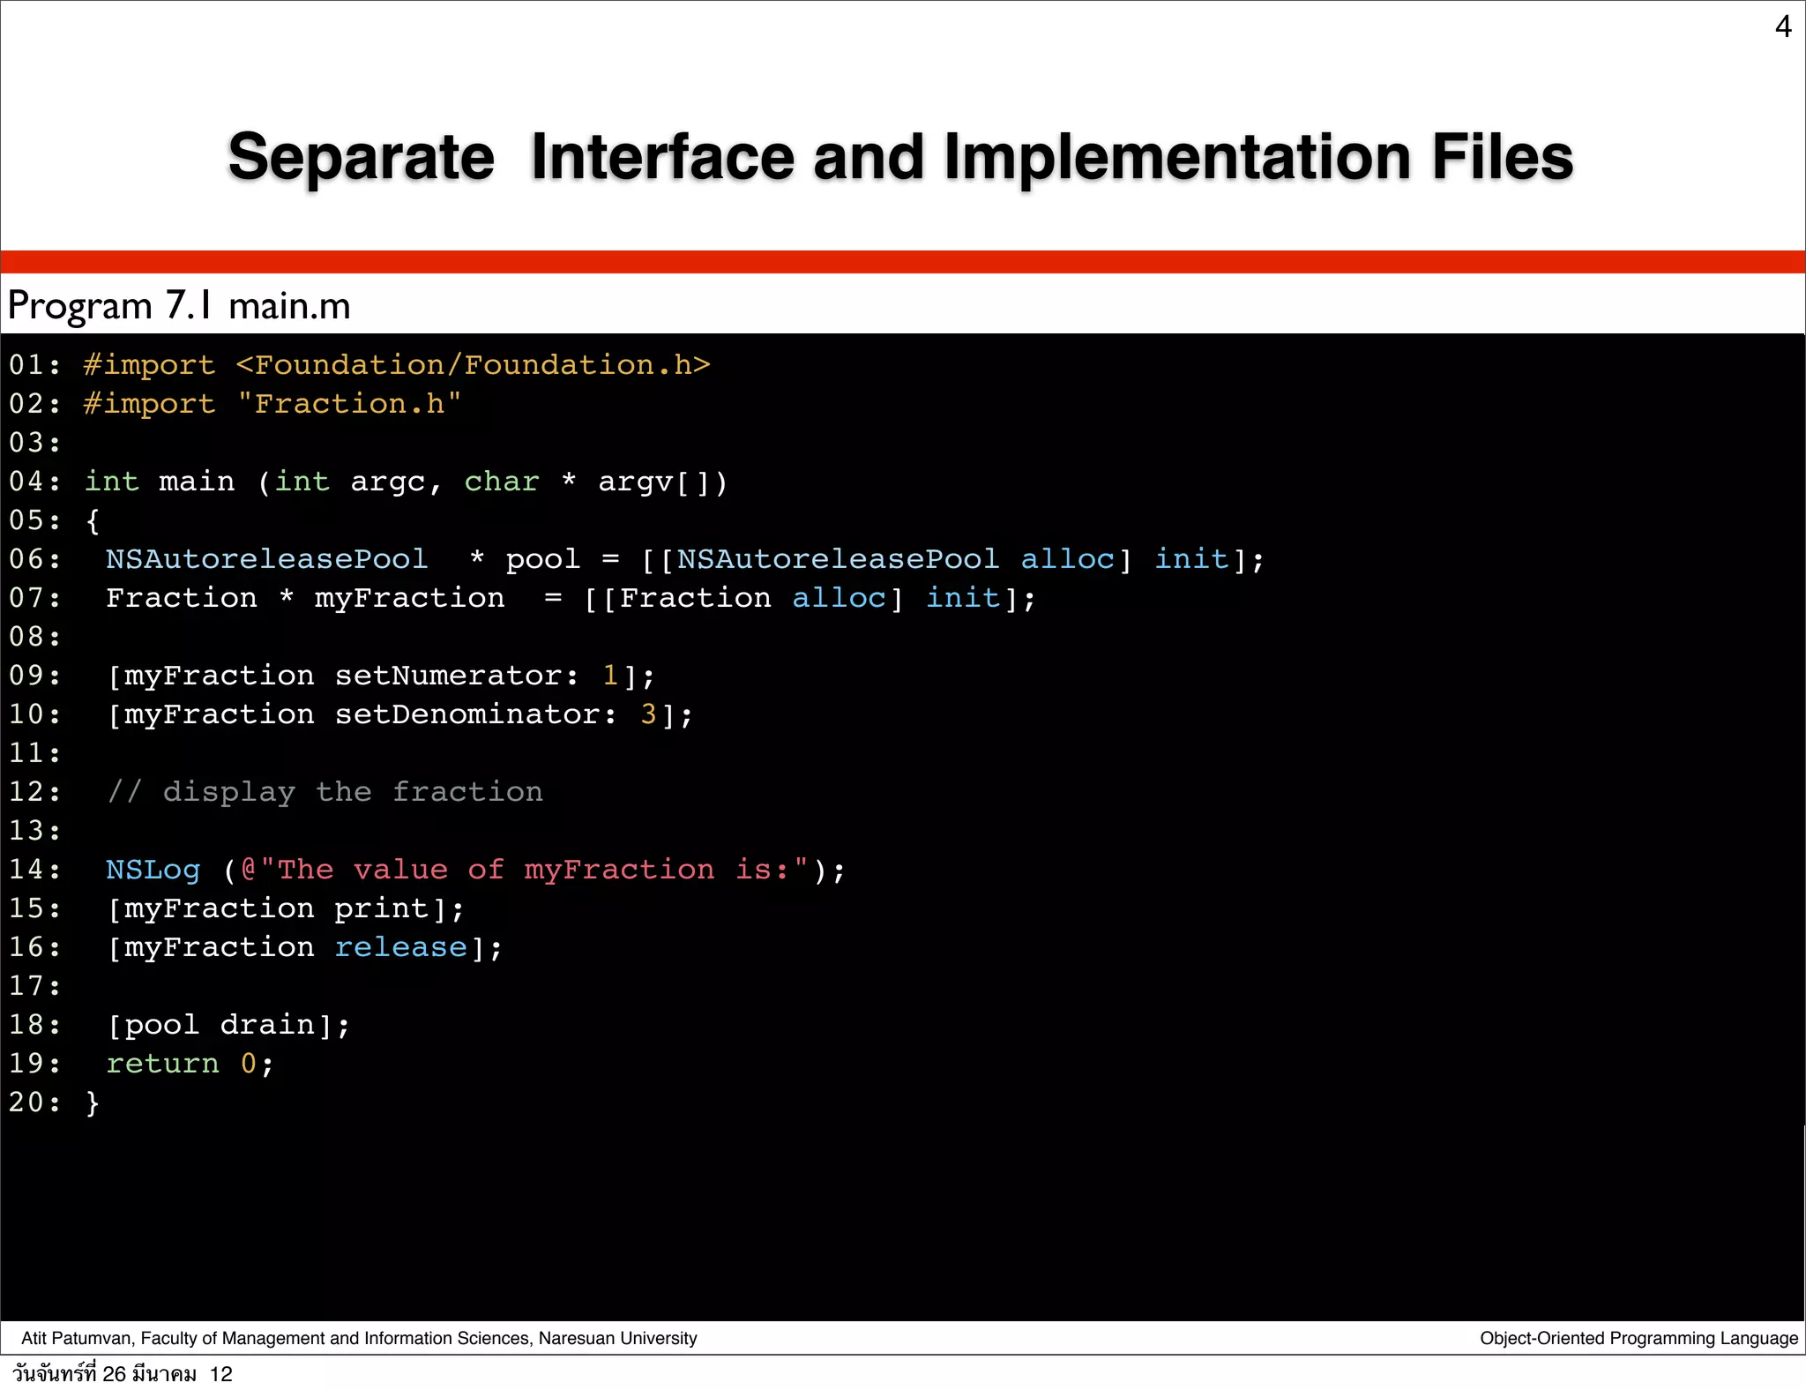This screenshot has width=1806, height=1390.
Task: Click the 'release' keyword on line 16
Action: [x=400, y=947]
